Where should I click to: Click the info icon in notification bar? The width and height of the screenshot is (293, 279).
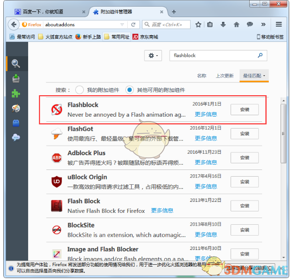click(x=11, y=268)
